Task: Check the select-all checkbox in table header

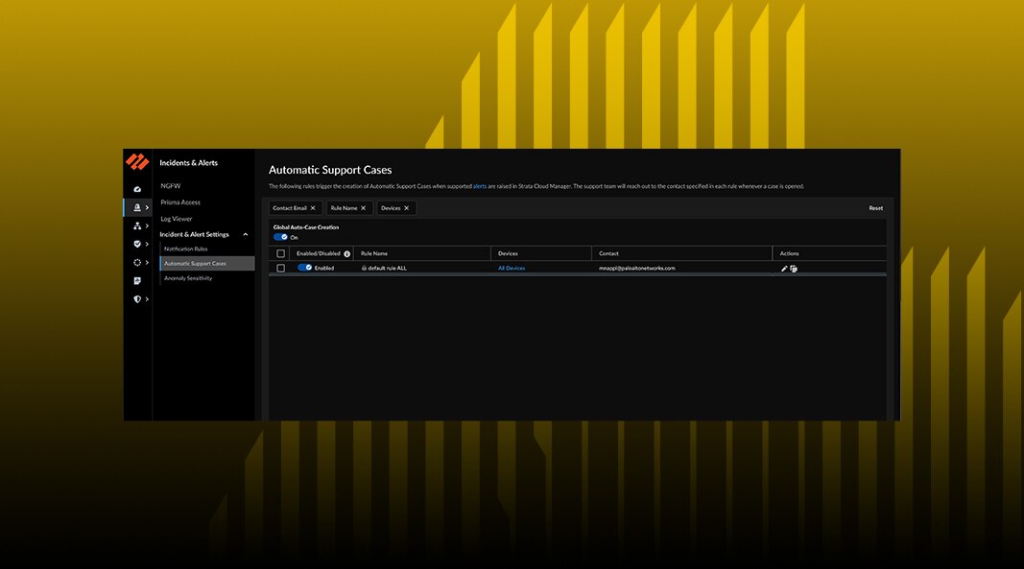Action: [280, 253]
